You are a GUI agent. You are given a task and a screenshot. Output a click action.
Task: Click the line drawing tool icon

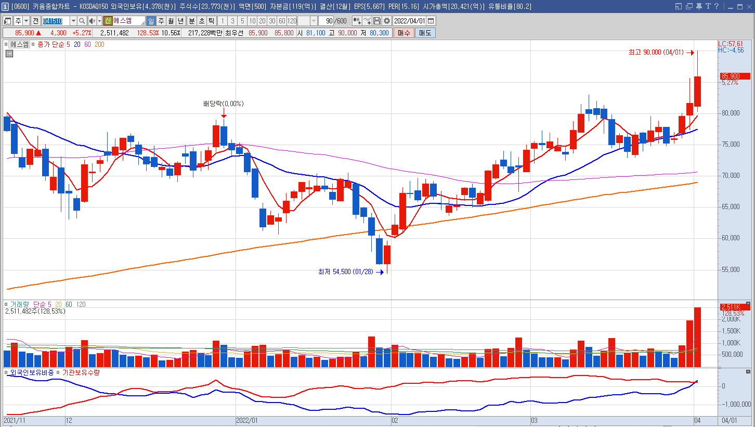click(368, 21)
